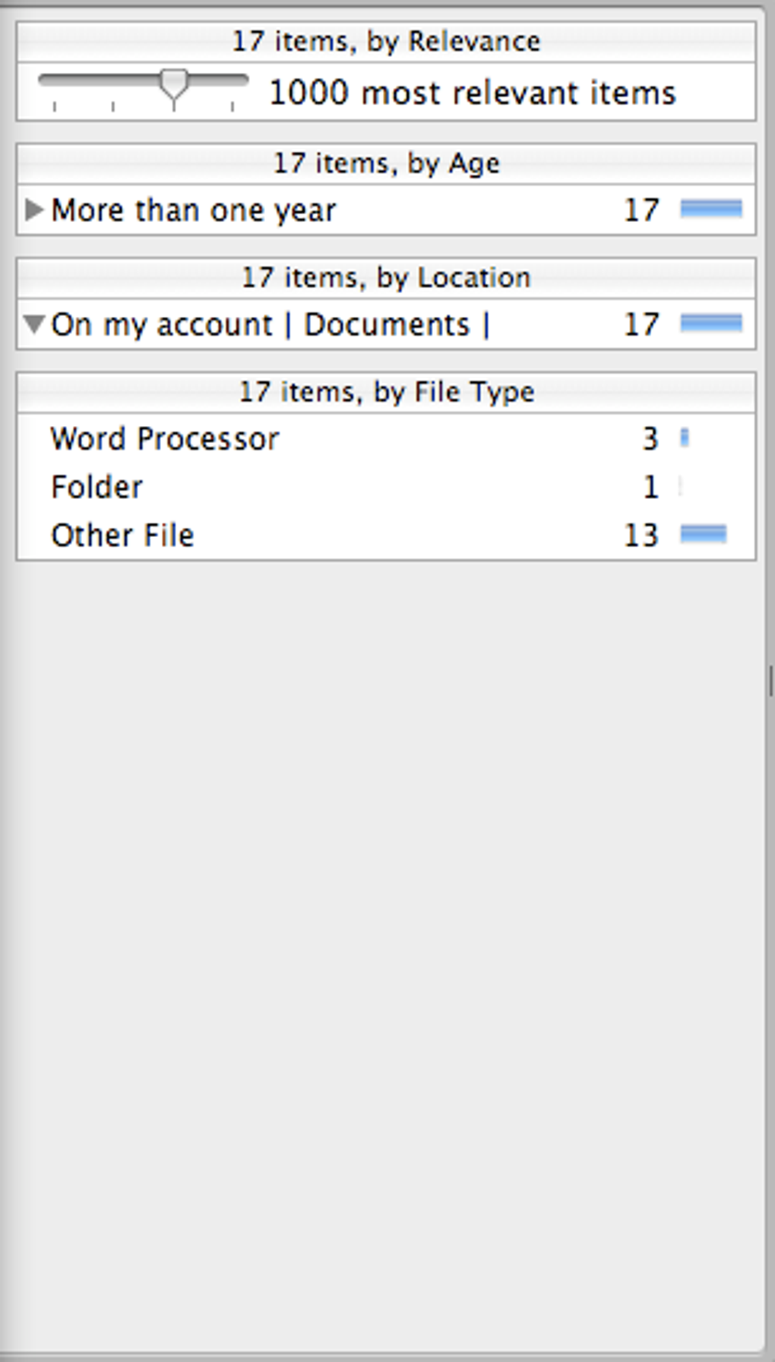Click the 17 items by Location header
The image size is (775, 1362).
386,278
